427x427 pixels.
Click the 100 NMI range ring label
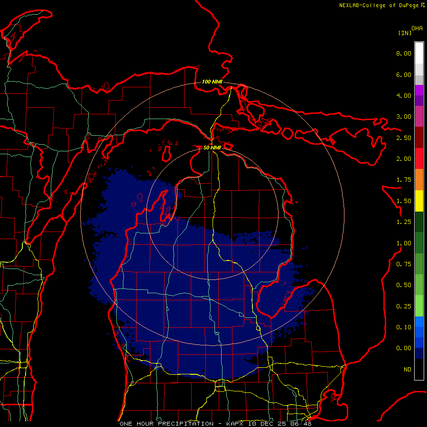click(x=212, y=82)
